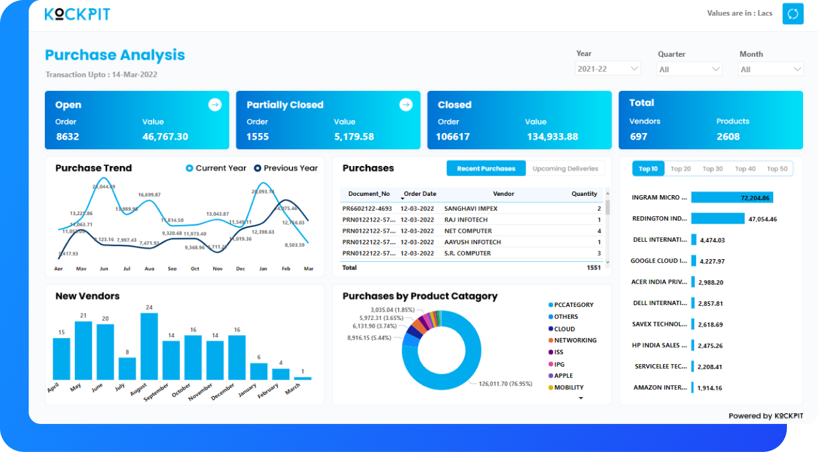Click the Powered by Kockpit link
Viewport: 818px width, 452px height.
pos(765,416)
